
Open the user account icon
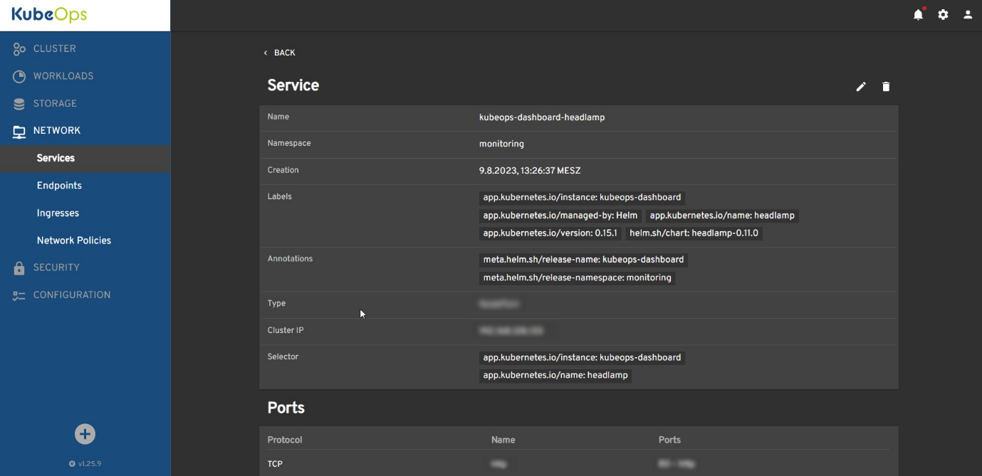point(968,14)
